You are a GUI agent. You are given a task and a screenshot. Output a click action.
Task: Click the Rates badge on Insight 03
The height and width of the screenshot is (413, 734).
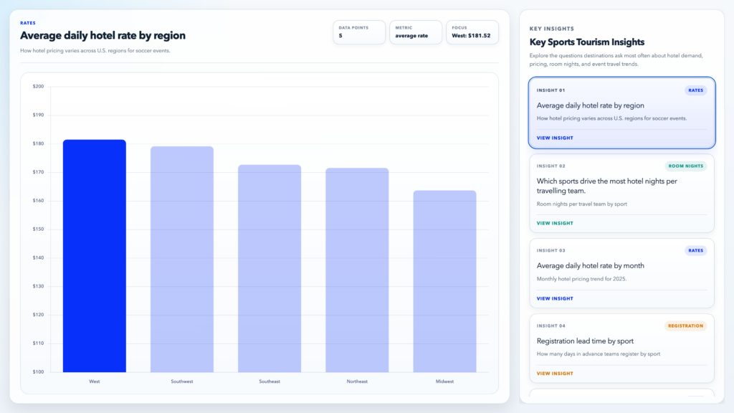[x=695, y=250]
